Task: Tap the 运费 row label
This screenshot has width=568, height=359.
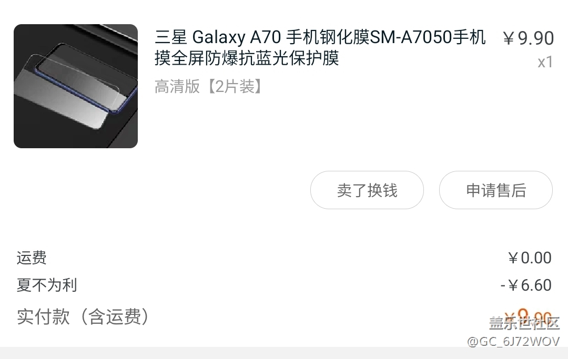Action: [x=32, y=258]
